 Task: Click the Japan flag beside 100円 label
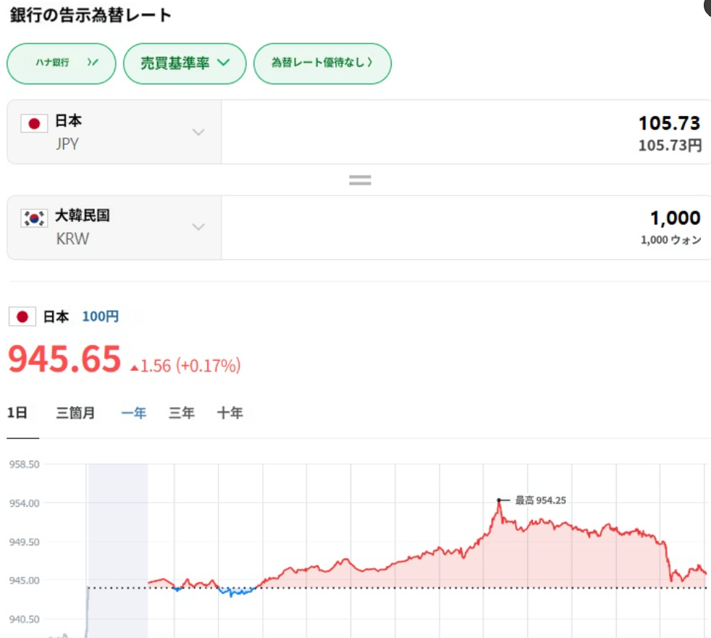pos(22,316)
